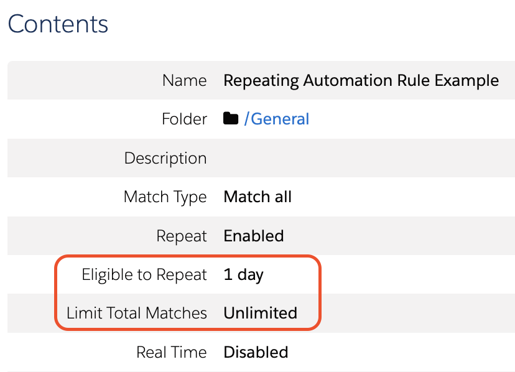Click the Repeat value Enabled

pos(254,236)
